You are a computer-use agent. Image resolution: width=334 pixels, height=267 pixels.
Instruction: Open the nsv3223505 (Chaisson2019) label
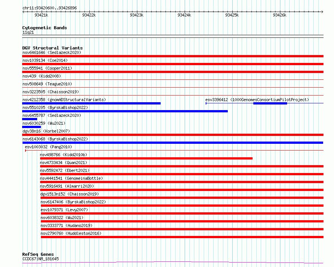(51, 92)
